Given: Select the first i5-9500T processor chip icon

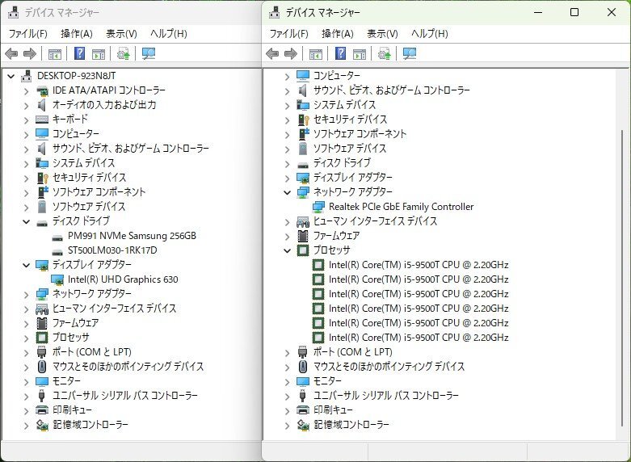Looking at the screenshot, I should pyautogui.click(x=318, y=265).
